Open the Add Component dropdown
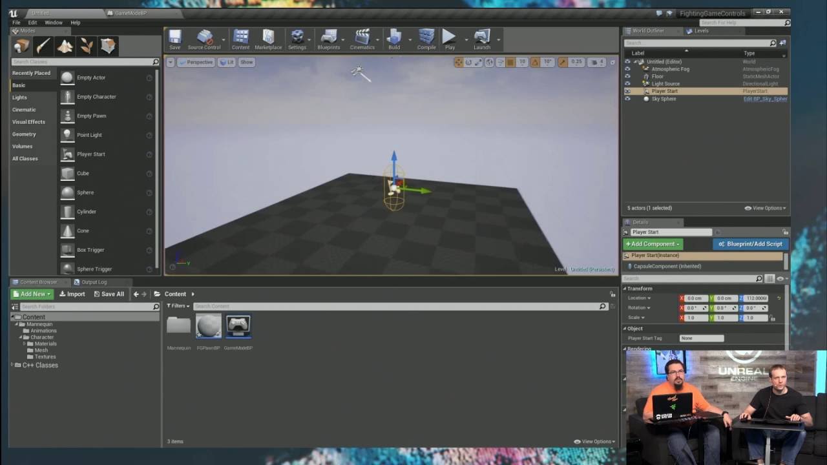The image size is (827, 465). pyautogui.click(x=653, y=244)
